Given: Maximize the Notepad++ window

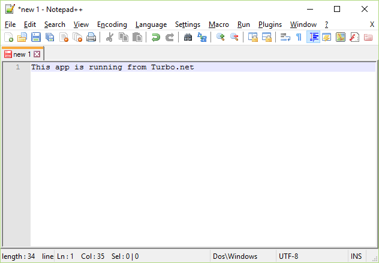Looking at the screenshot, I should click(337, 9).
